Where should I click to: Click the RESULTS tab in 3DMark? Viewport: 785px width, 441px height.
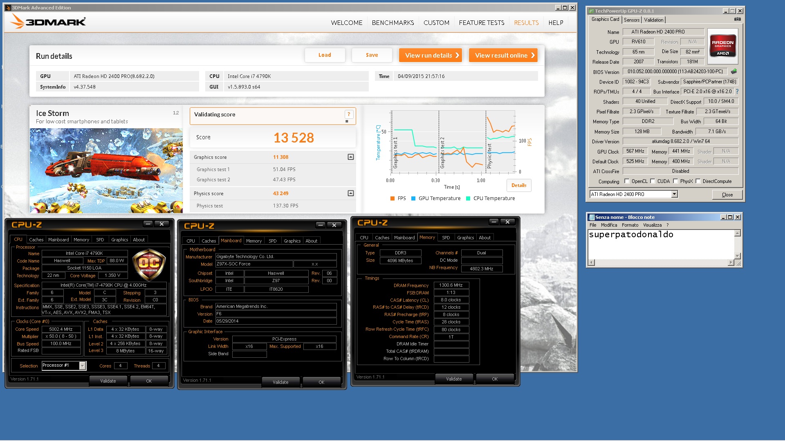point(526,23)
